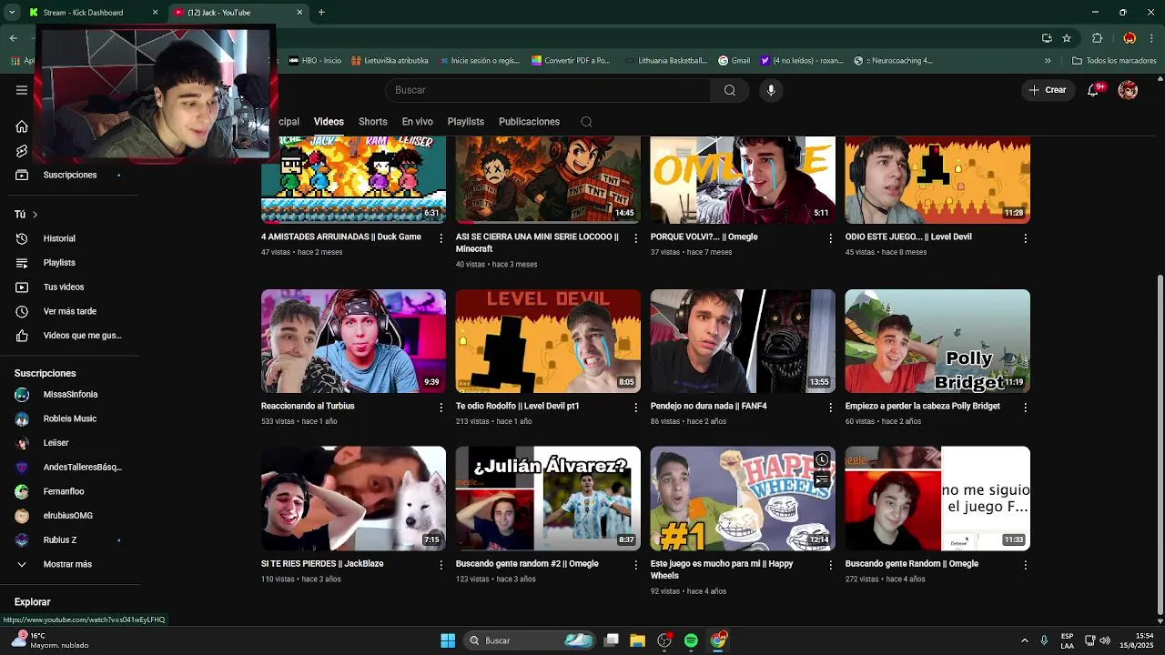Go to Robleis Music channel
The image size is (1165, 655).
click(68, 418)
